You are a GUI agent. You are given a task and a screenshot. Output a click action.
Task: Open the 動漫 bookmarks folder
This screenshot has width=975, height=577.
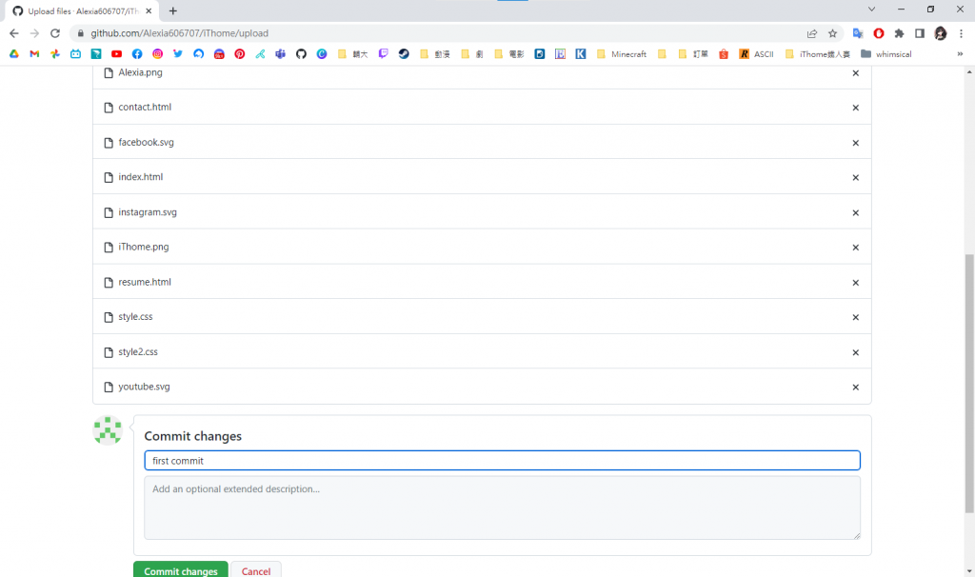(434, 54)
